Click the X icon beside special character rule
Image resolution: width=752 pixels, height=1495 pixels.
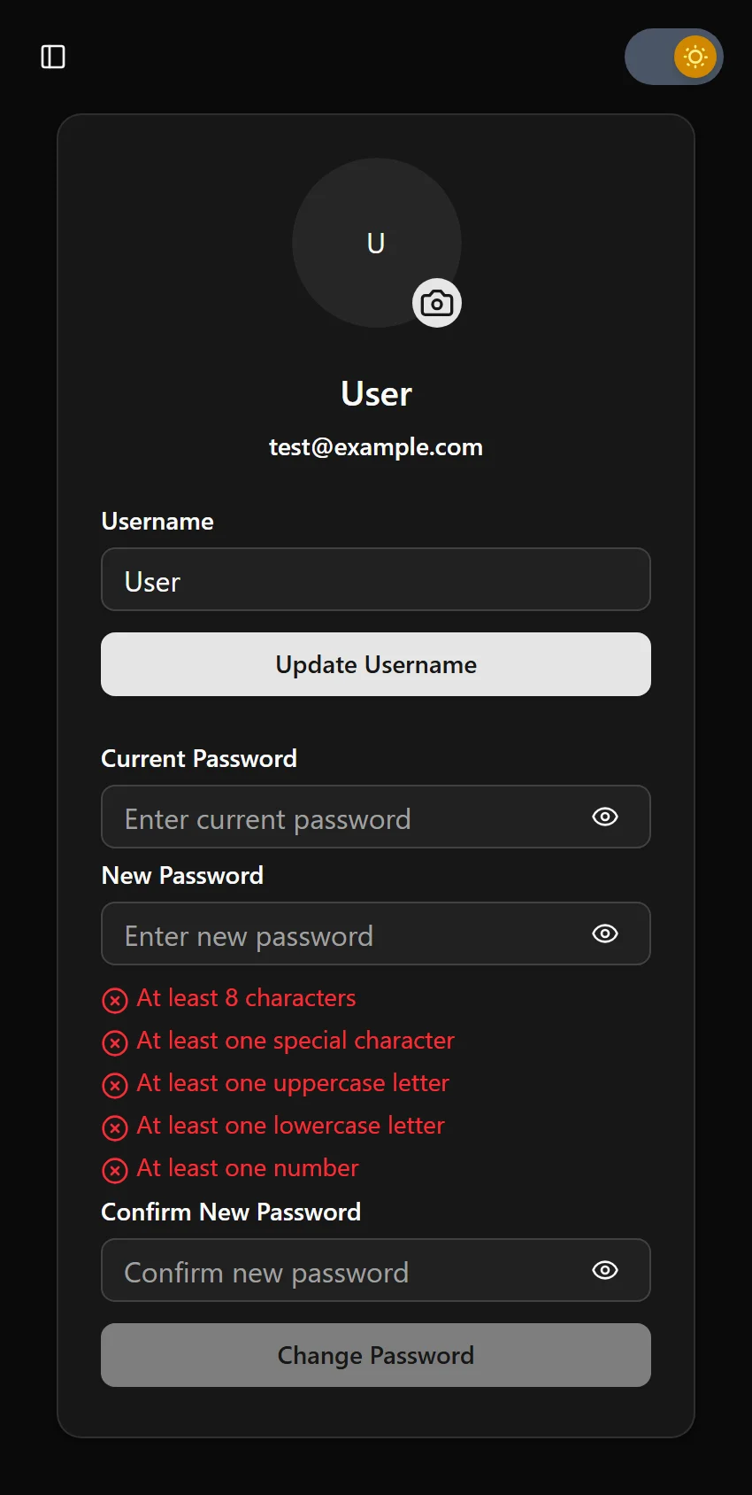pyautogui.click(x=115, y=1042)
